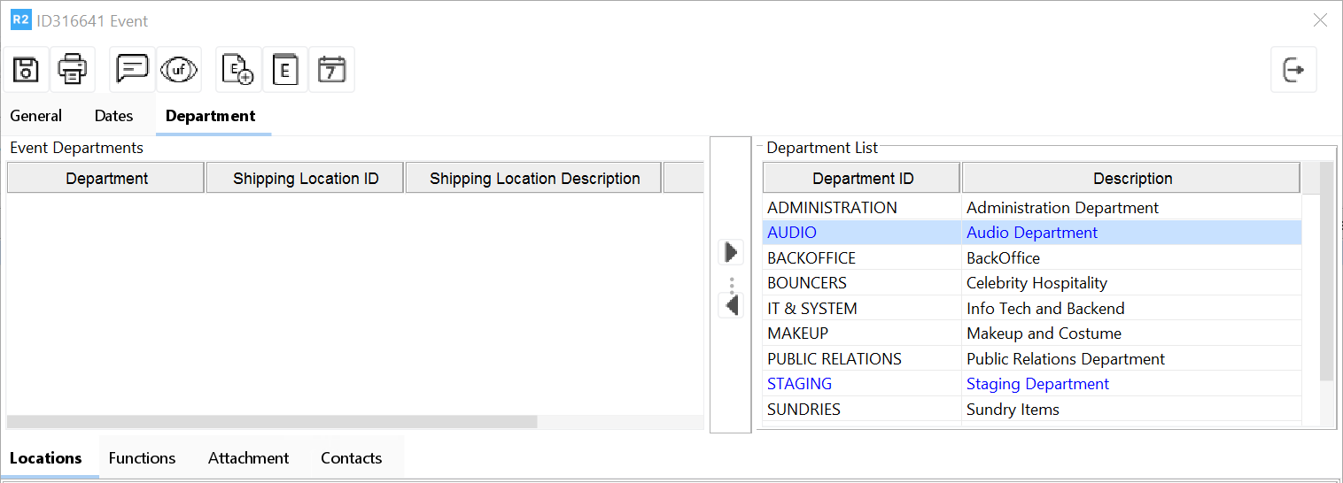Click the exit icon at top right

tap(1293, 70)
